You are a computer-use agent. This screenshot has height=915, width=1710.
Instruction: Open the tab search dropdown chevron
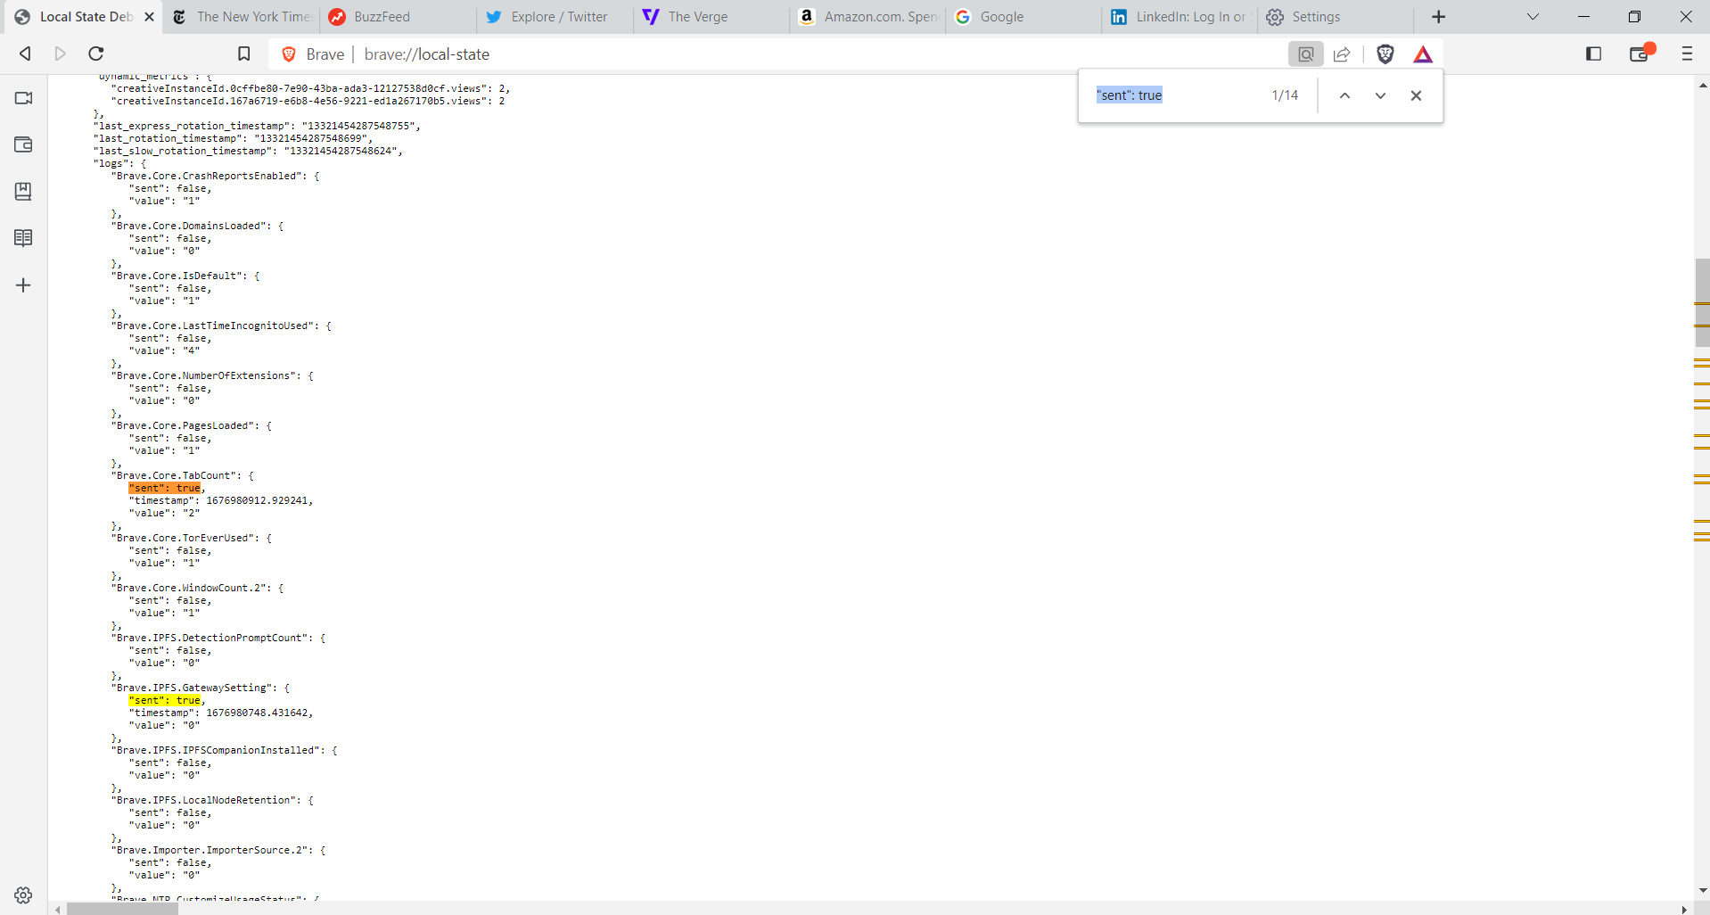coord(1533,17)
